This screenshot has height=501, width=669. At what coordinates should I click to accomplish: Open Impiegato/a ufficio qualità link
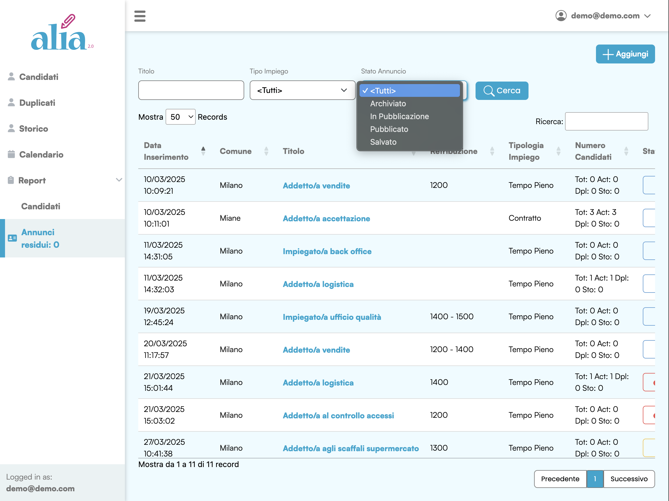point(331,317)
